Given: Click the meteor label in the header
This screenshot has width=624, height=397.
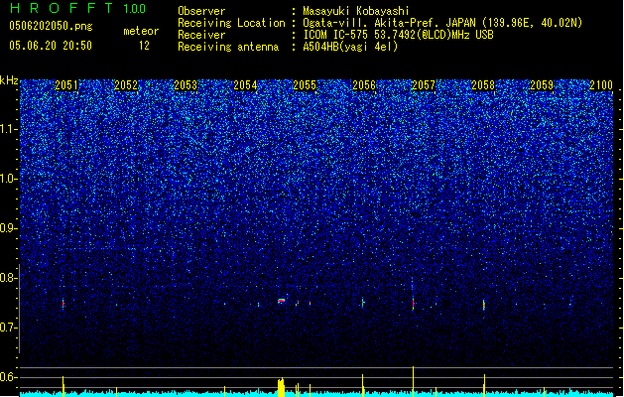Looking at the screenshot, I should 141,31.
